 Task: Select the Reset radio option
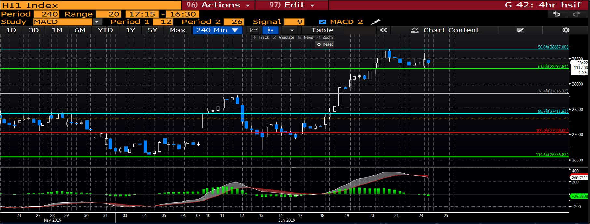tap(319, 44)
